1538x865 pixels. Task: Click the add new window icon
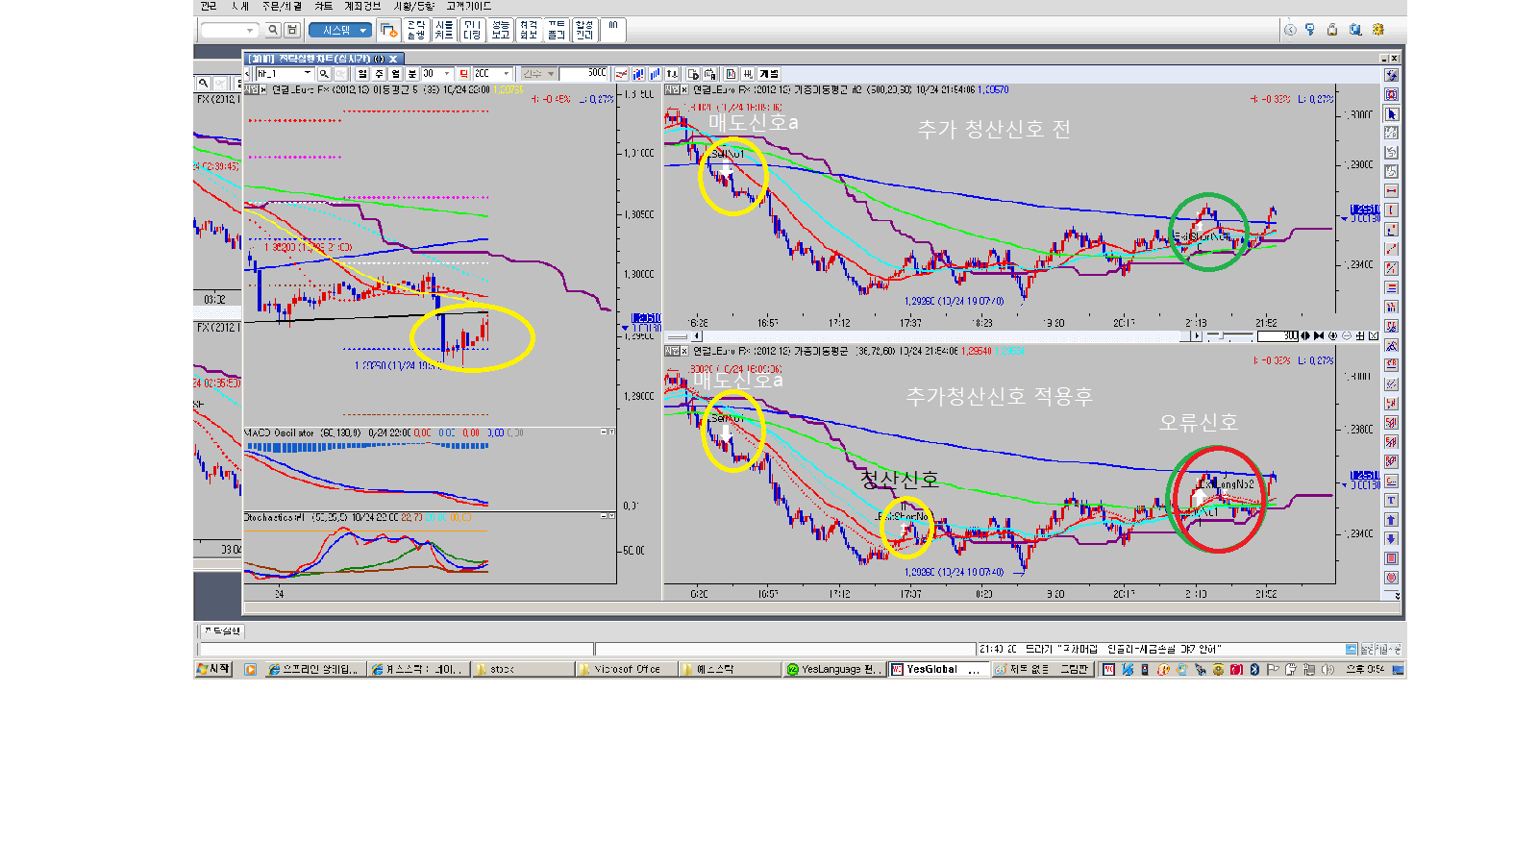click(388, 31)
